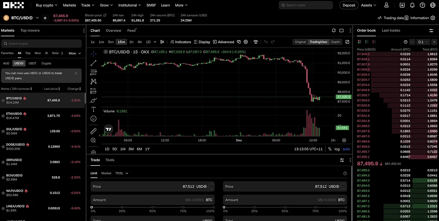Select the ruler measure tool
The height and width of the screenshot is (221, 439).
click(93, 131)
